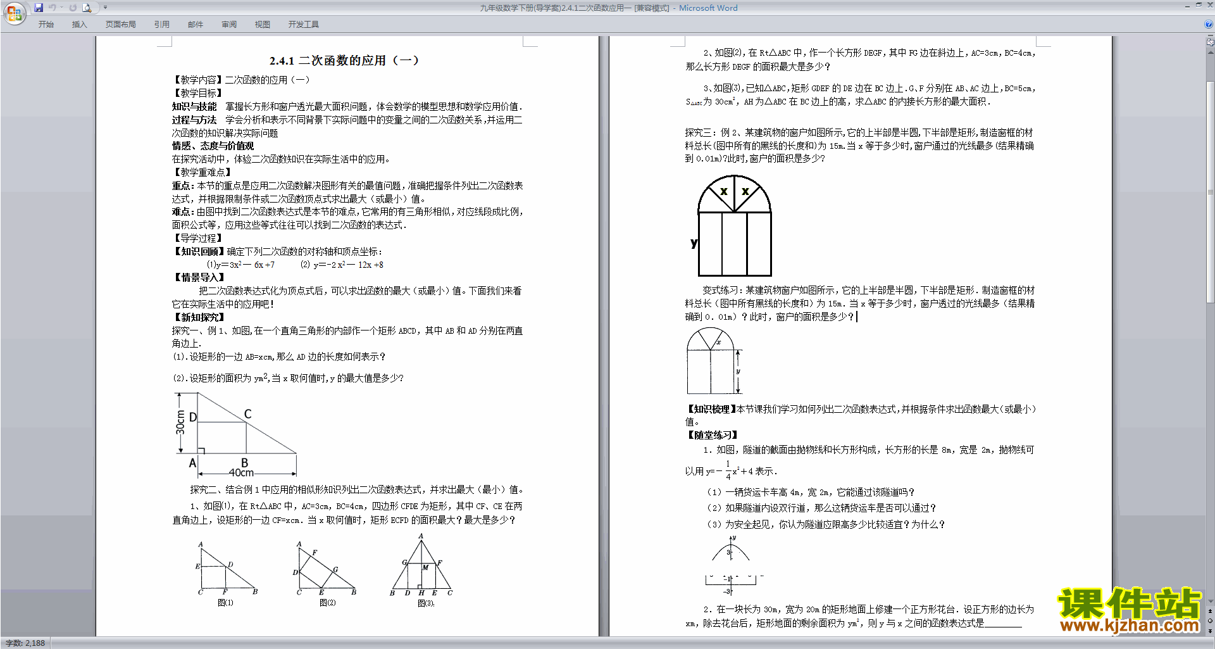Click the word count 字数: 2,188 status
The width and height of the screenshot is (1215, 649).
pos(25,643)
